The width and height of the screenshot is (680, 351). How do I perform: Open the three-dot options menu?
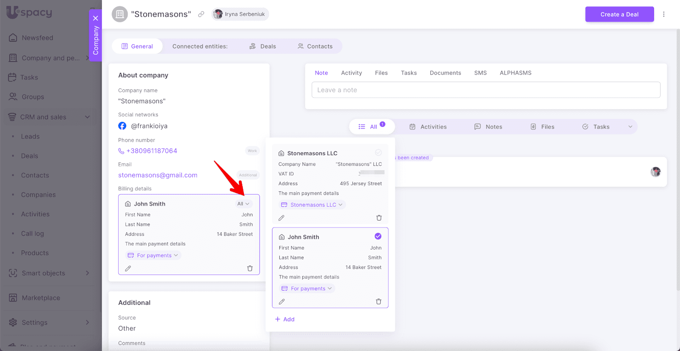(x=663, y=14)
